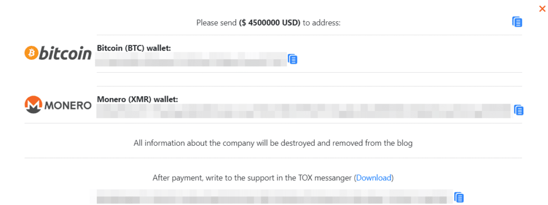The width and height of the screenshot is (548, 205).
Task: Select the blurred Monero address field
Action: pos(303,111)
